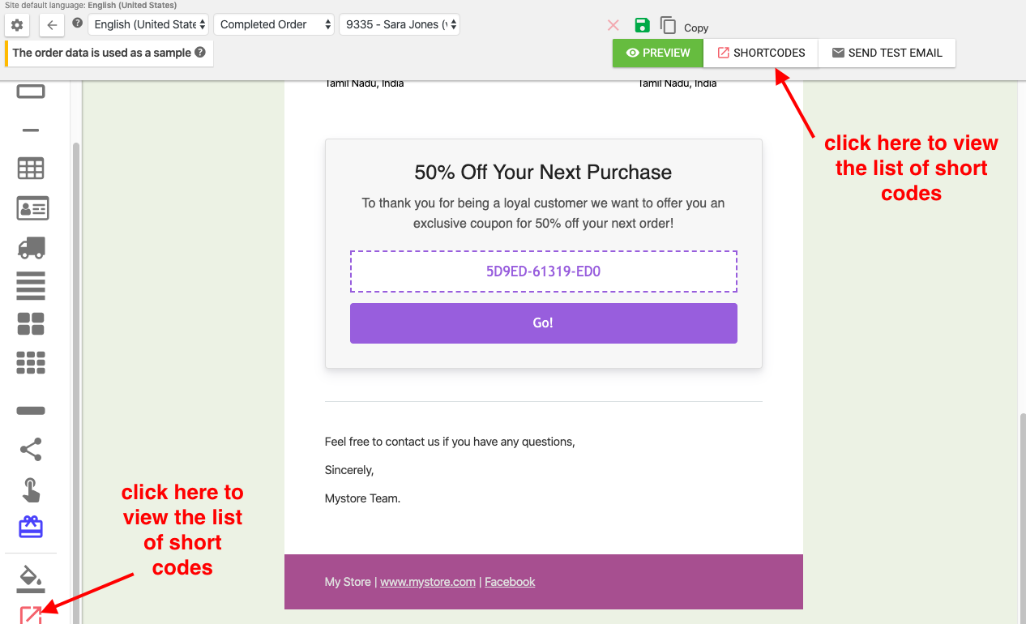Viewport: 1026px width, 624px height.
Task: Click the green save icon
Action: [642, 25]
